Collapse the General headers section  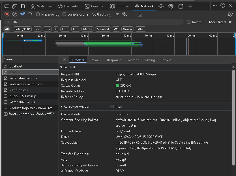click(x=61, y=67)
